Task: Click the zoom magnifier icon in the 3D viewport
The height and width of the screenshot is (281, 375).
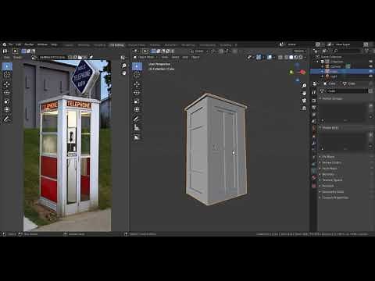Action: coord(304,85)
